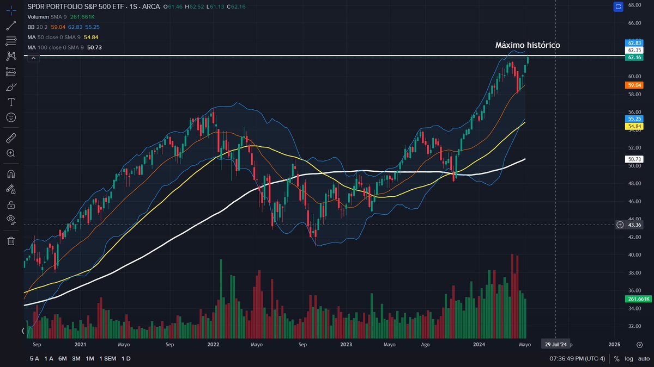Toggle hide all drawings eye icon

(11, 220)
